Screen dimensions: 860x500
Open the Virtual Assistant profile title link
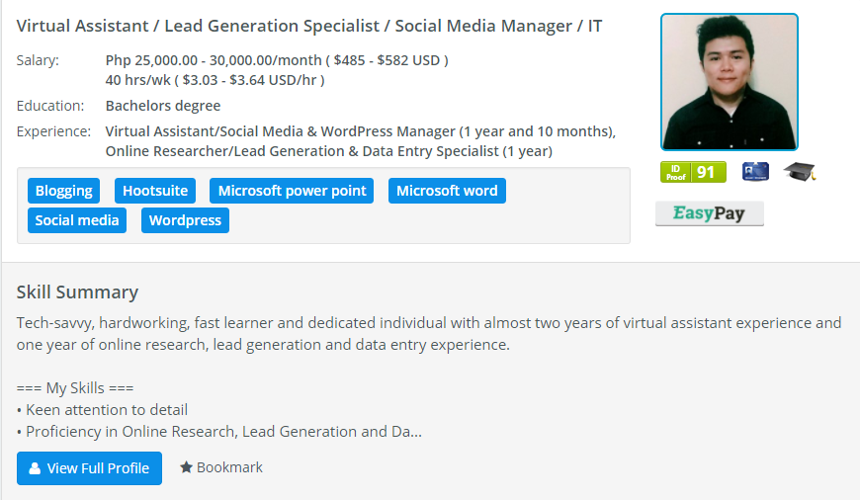(308, 26)
